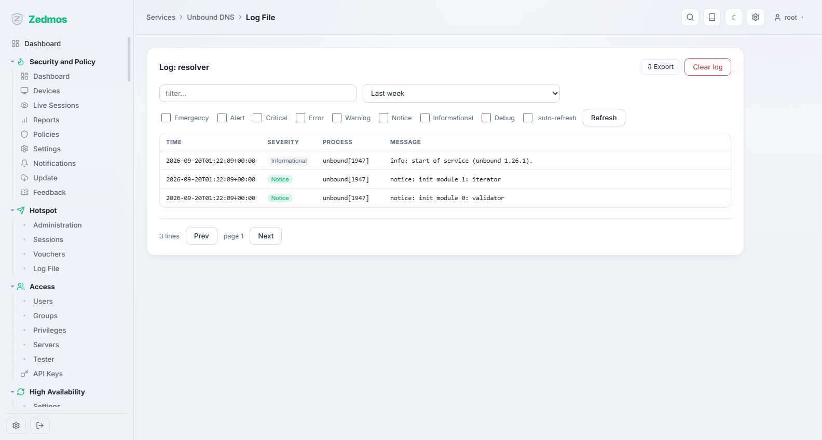The image size is (822, 440).
Task: Click the Access users icon
Action: coord(21,287)
